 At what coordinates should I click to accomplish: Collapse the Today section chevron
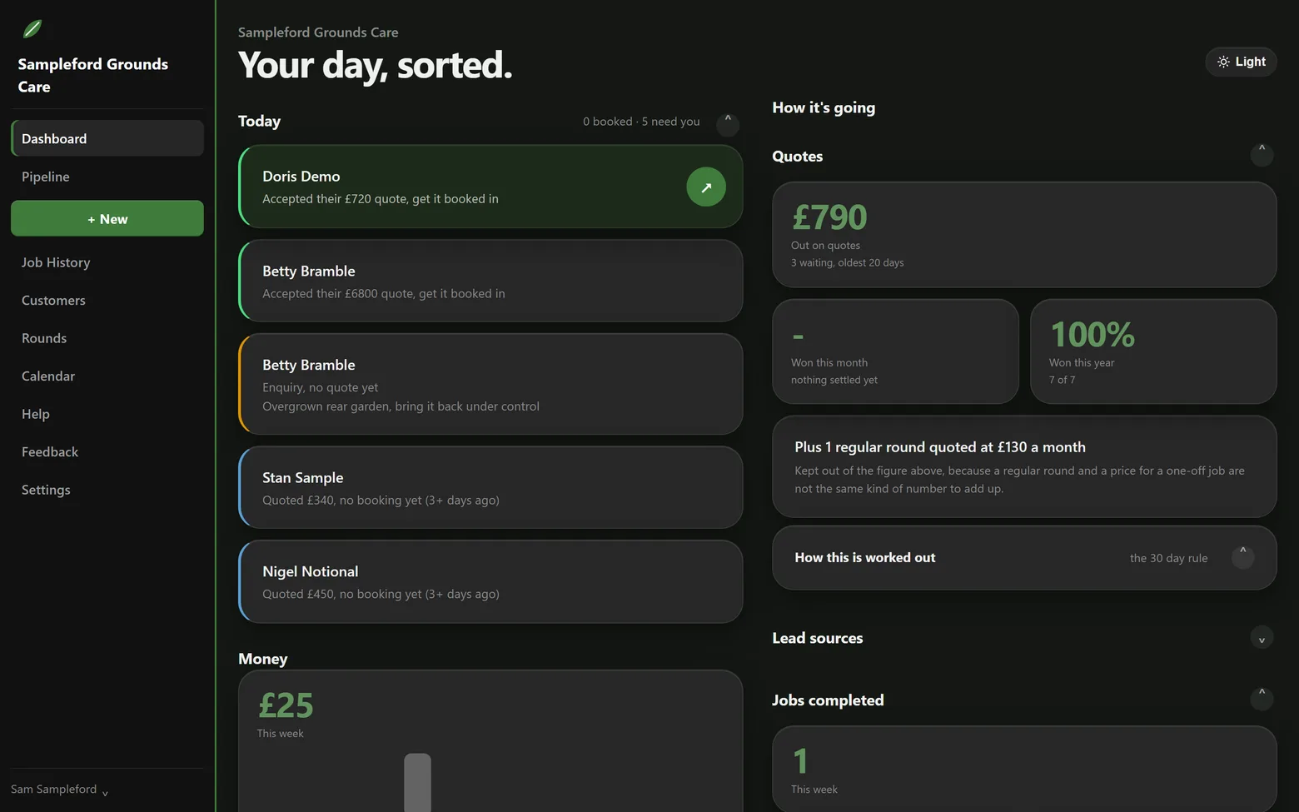coord(728,122)
